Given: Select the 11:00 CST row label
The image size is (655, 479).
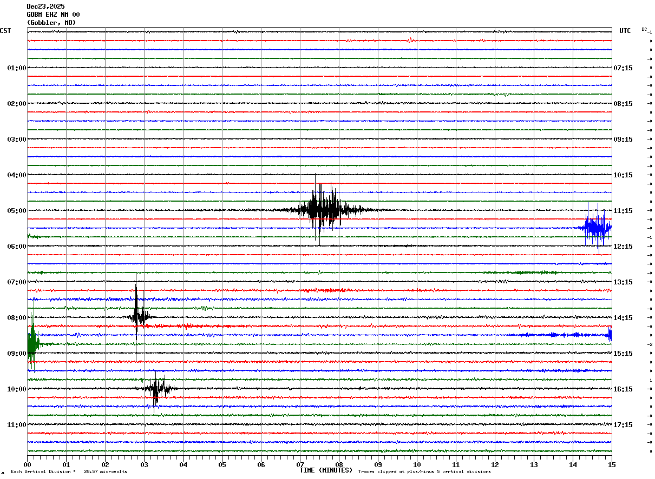Looking at the screenshot, I should 17,425.
